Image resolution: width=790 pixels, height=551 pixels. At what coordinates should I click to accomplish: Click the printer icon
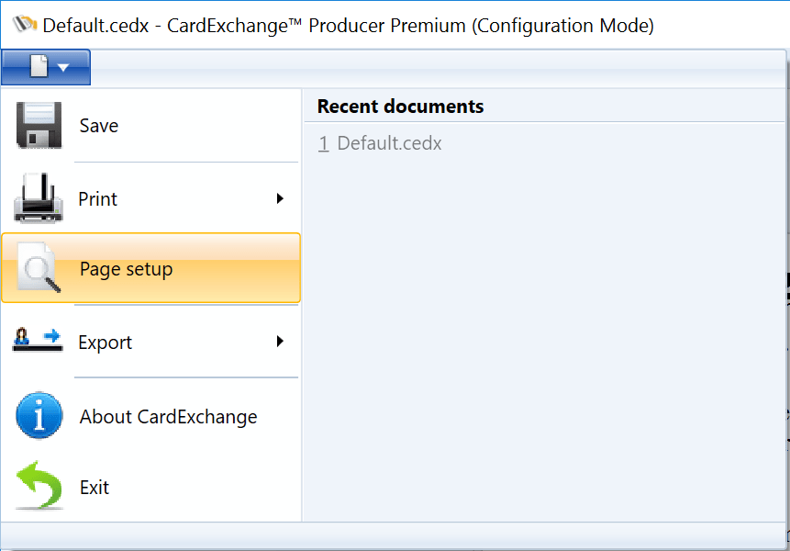39,198
